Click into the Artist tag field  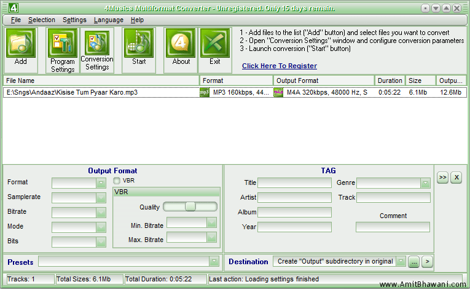coord(295,197)
